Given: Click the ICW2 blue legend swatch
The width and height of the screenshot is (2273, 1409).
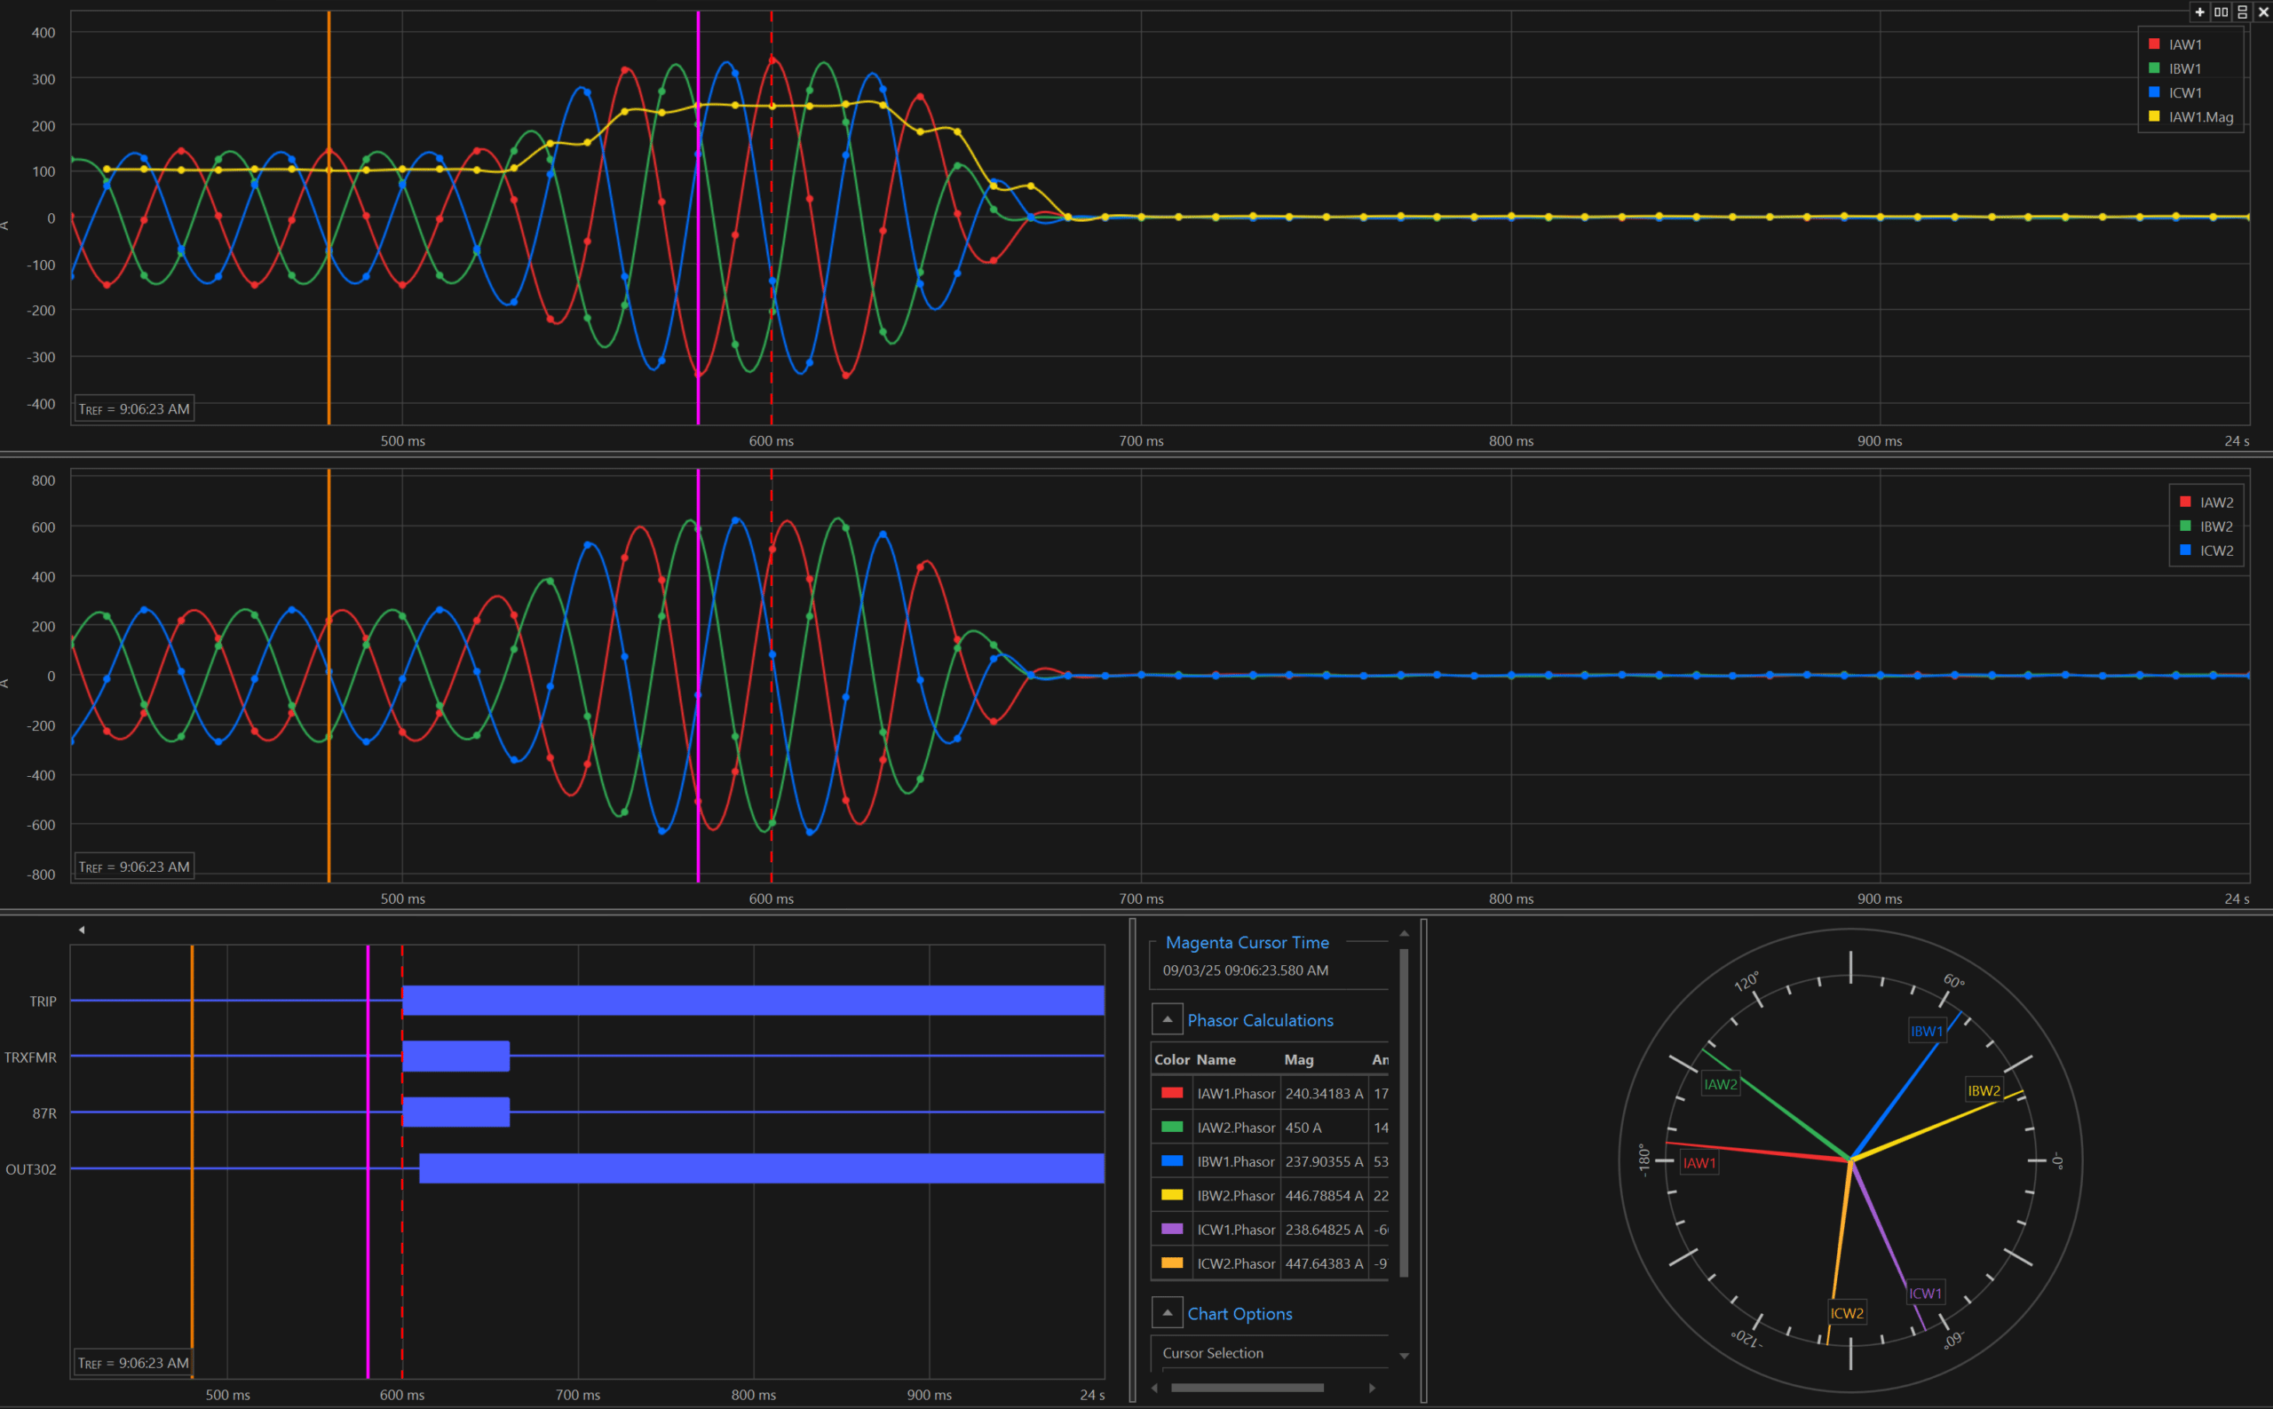Looking at the screenshot, I should (2185, 550).
